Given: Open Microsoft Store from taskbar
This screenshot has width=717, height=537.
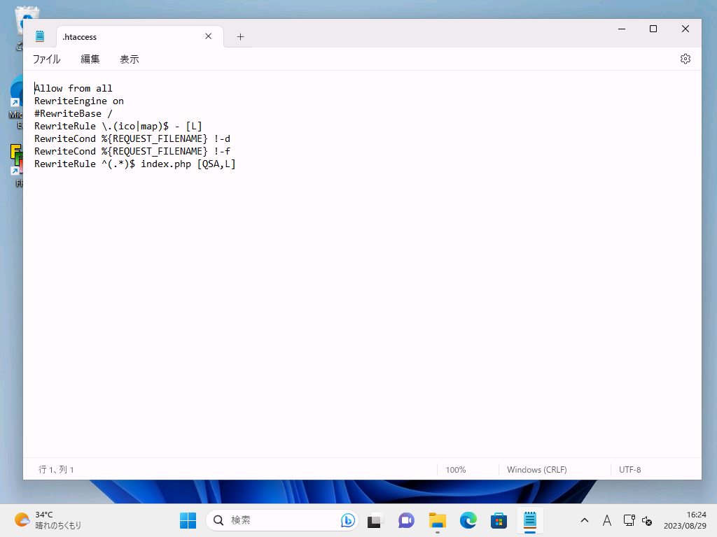Looking at the screenshot, I should tap(499, 520).
